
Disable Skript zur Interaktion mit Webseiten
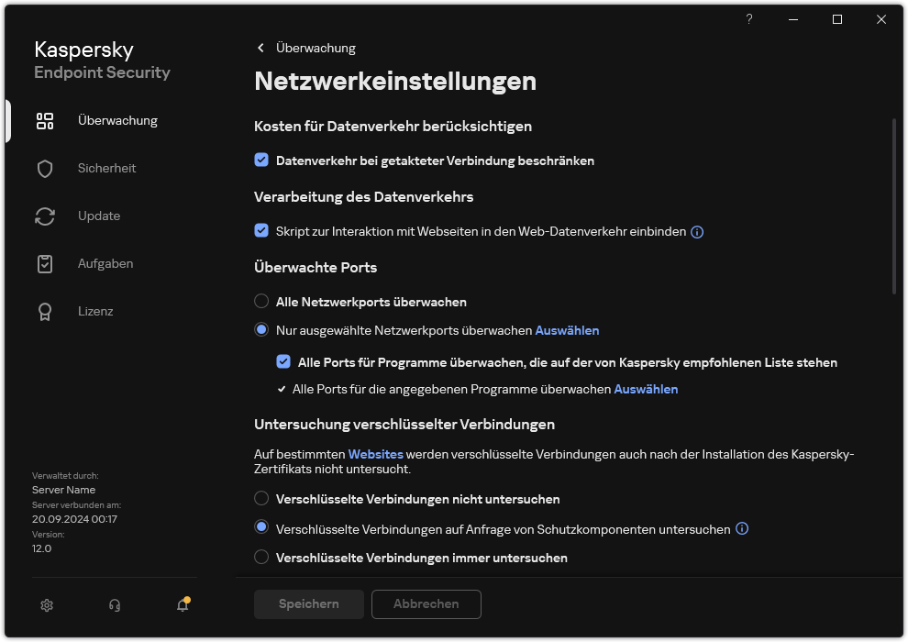click(261, 231)
